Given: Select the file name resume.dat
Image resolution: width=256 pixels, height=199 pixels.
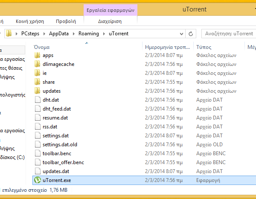Looking at the screenshot, I should tap(55, 118).
